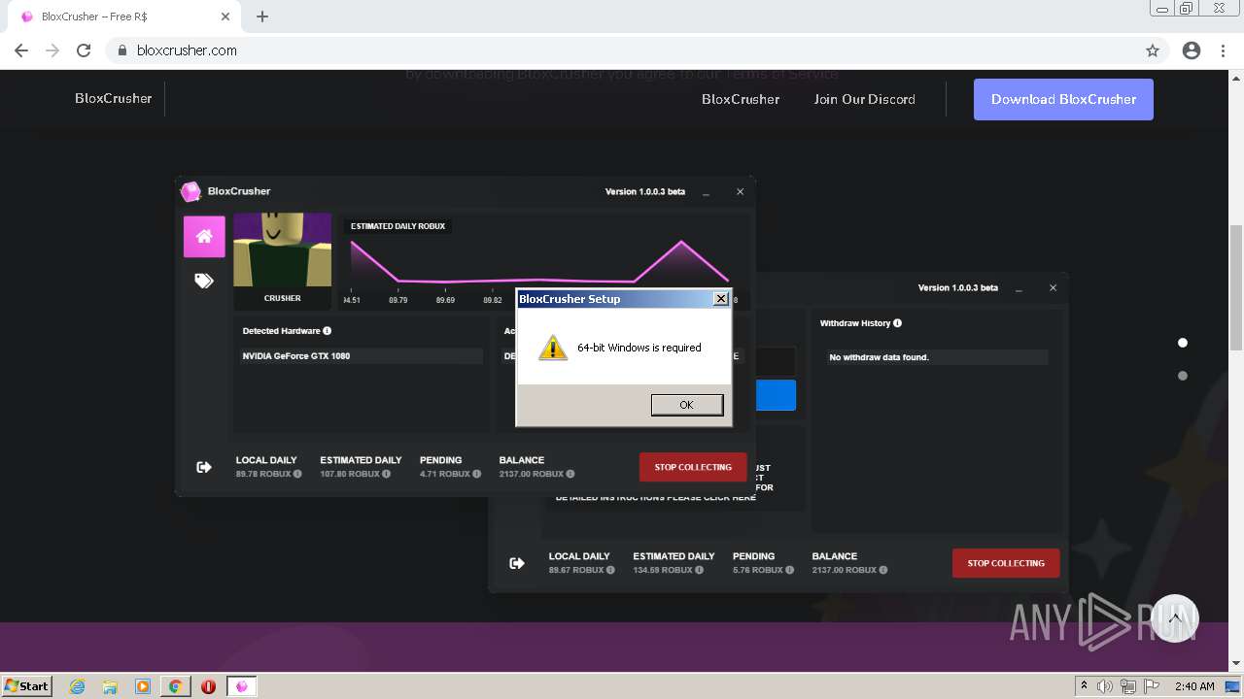The image size is (1244, 699).
Task: Click the Withdraw History info icon
Action: coord(897,323)
